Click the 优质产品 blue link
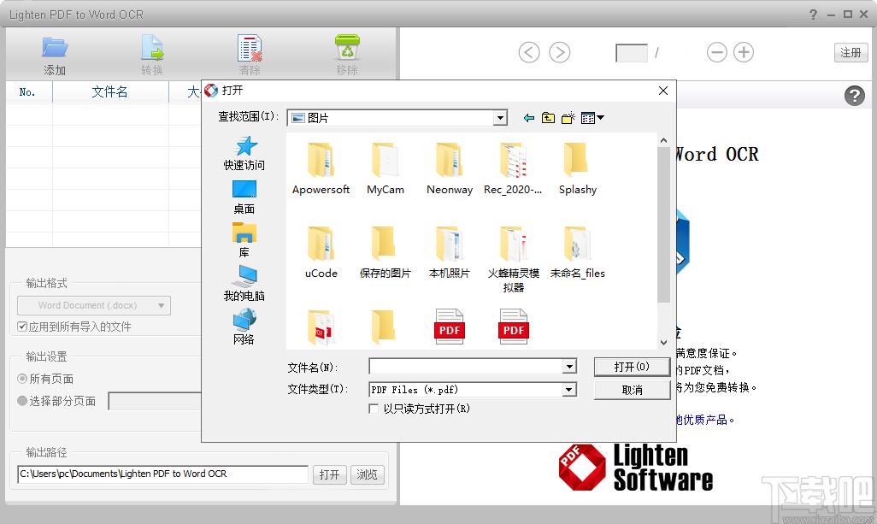The width and height of the screenshot is (877, 524). pos(704,420)
